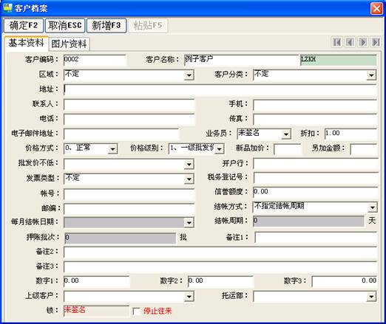Click the green LZKH code field
The image size is (386, 324).
(x=338, y=60)
